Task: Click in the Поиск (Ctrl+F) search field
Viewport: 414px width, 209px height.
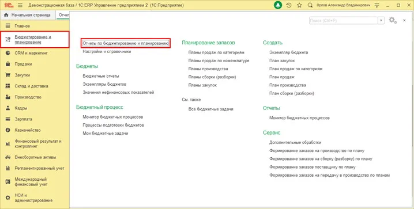Action: pos(344,21)
